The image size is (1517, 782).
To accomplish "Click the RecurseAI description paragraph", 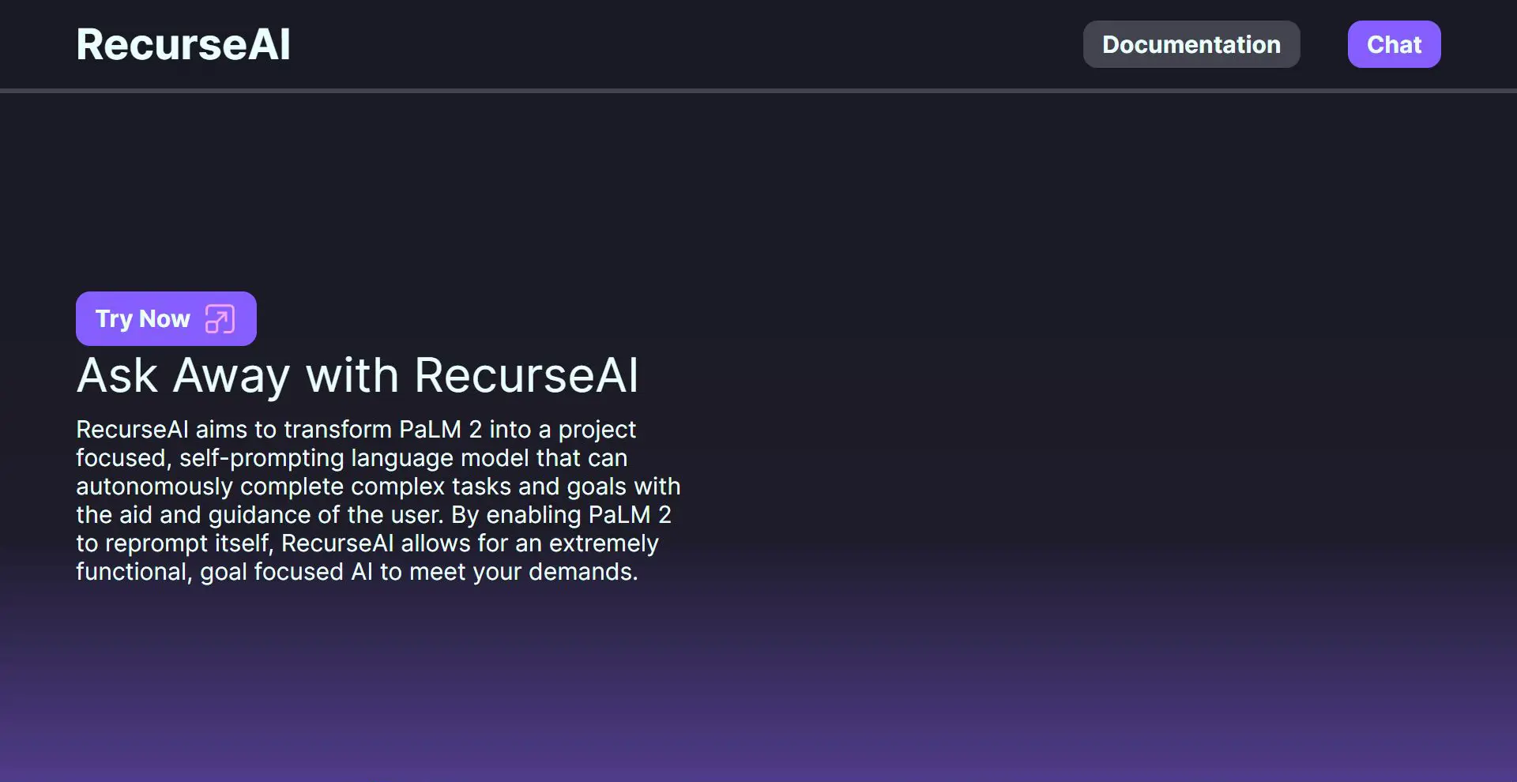I will click(x=378, y=500).
